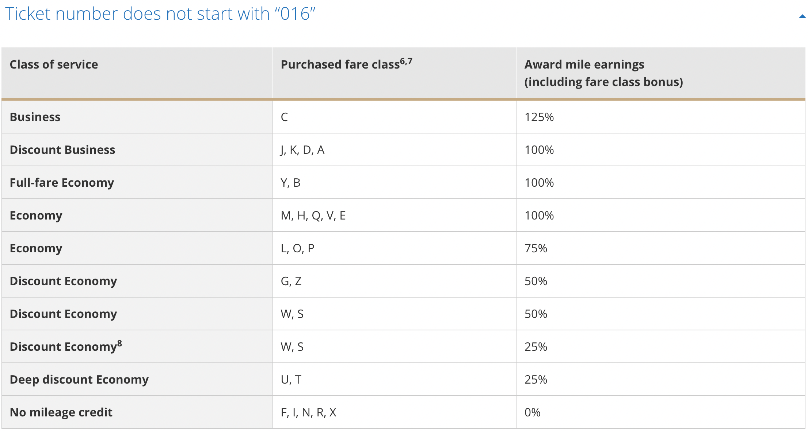Viewport: 808px width, 431px height.
Task: Select the Class of service column header
Action: pyautogui.click(x=54, y=64)
